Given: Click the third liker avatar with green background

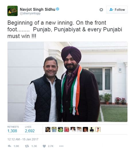Looking at the screenshot, I should 60,129.
